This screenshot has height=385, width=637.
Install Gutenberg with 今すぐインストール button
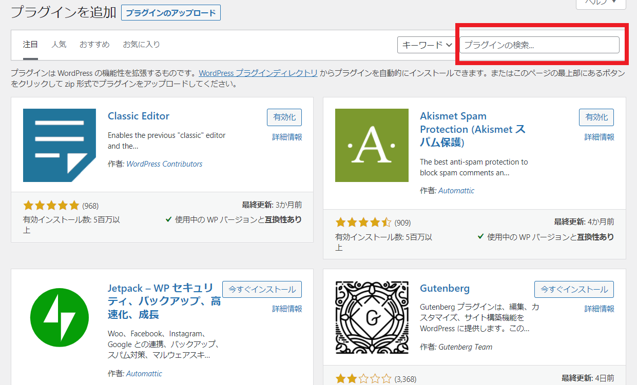[x=574, y=290]
